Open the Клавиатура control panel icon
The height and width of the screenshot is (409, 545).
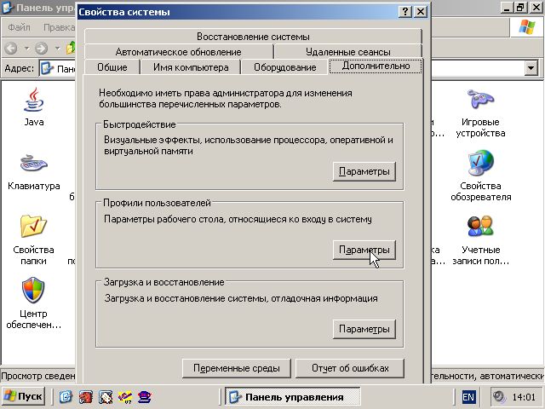tap(34, 163)
